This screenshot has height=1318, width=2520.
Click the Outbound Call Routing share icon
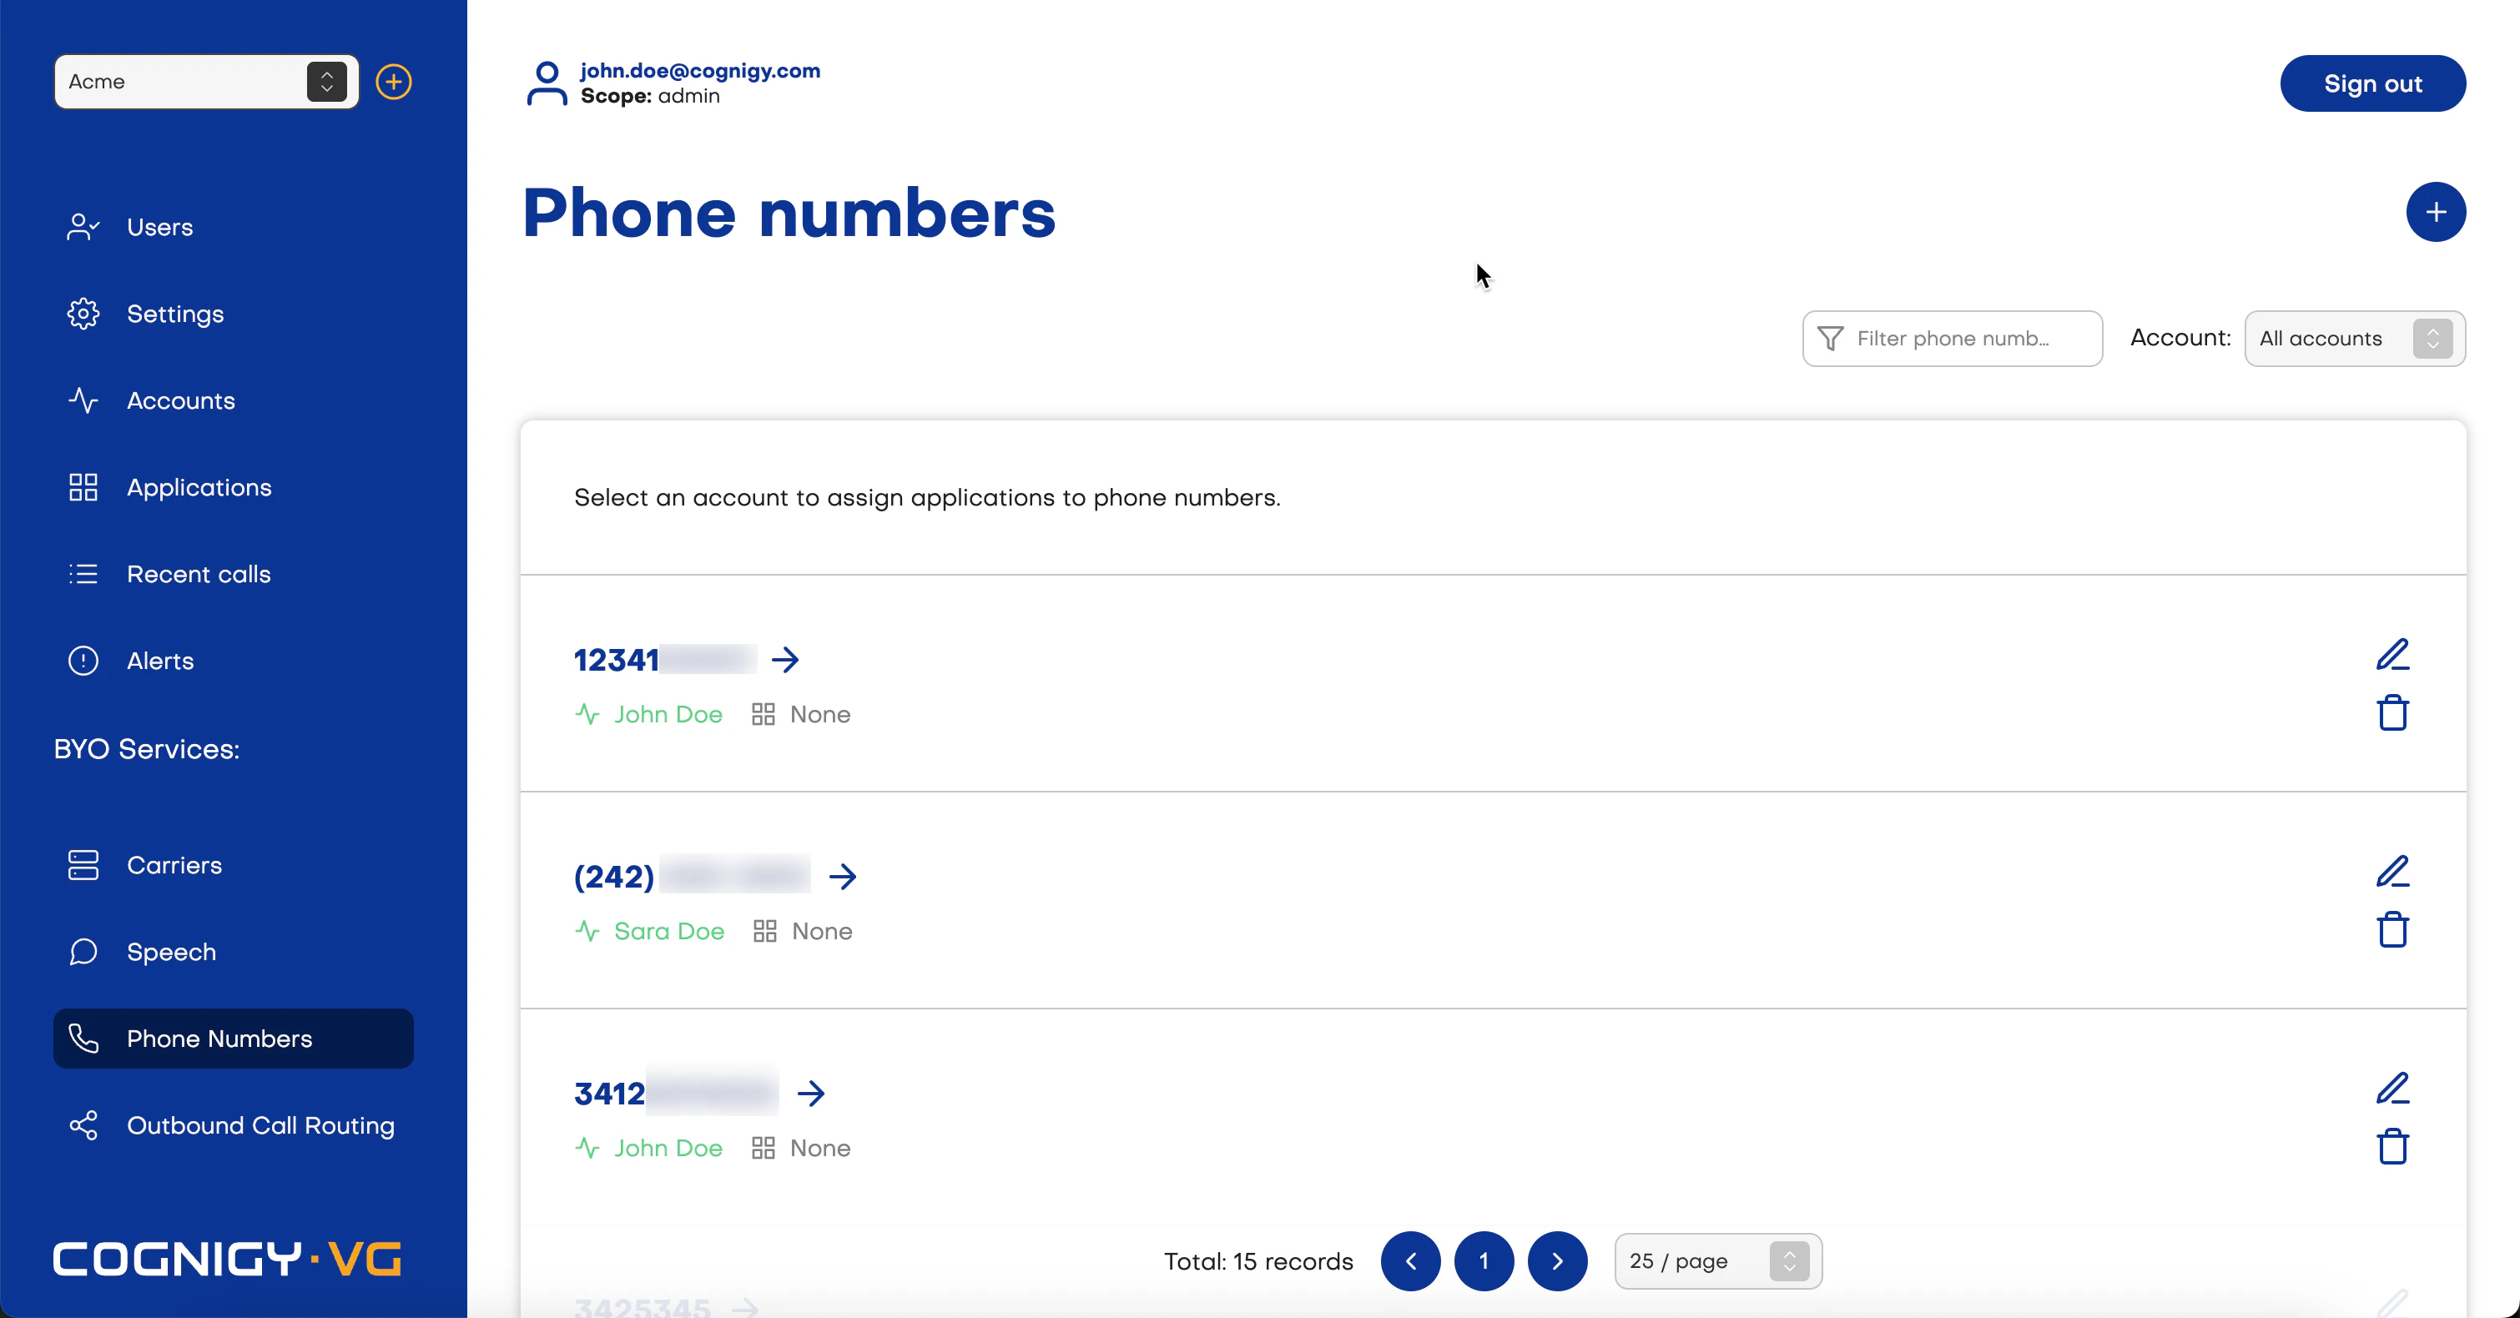pyautogui.click(x=83, y=1125)
